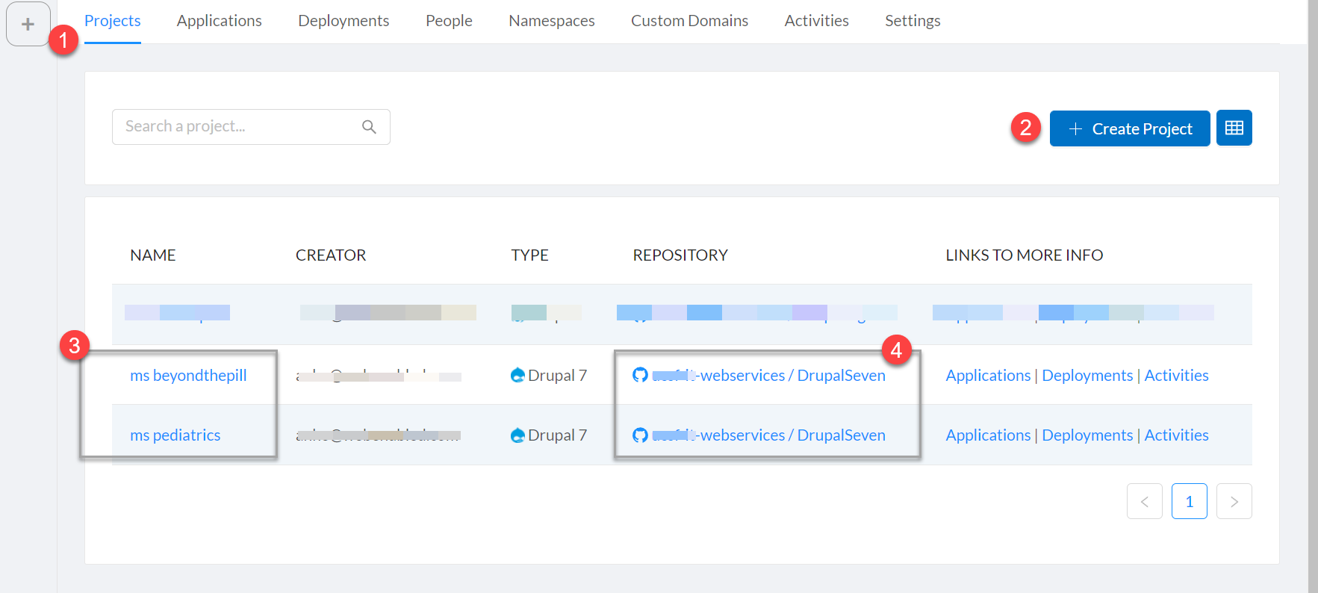Click the magnifier icon in project search

[369, 127]
